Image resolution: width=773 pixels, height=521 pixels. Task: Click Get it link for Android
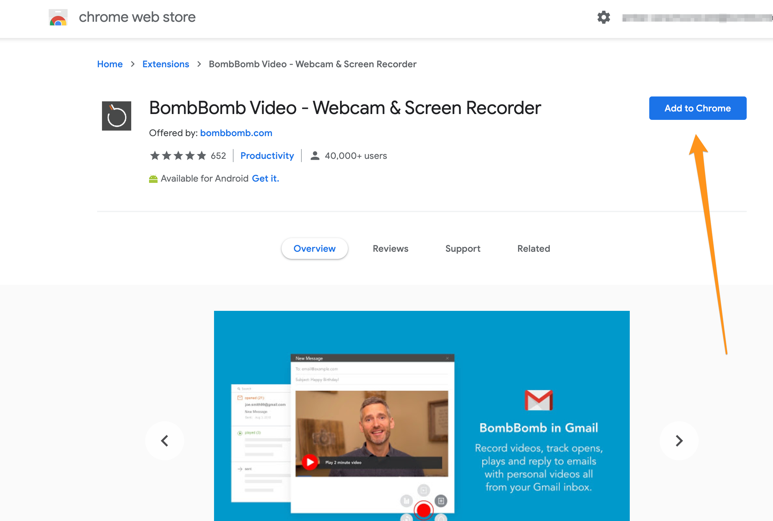[x=265, y=178]
